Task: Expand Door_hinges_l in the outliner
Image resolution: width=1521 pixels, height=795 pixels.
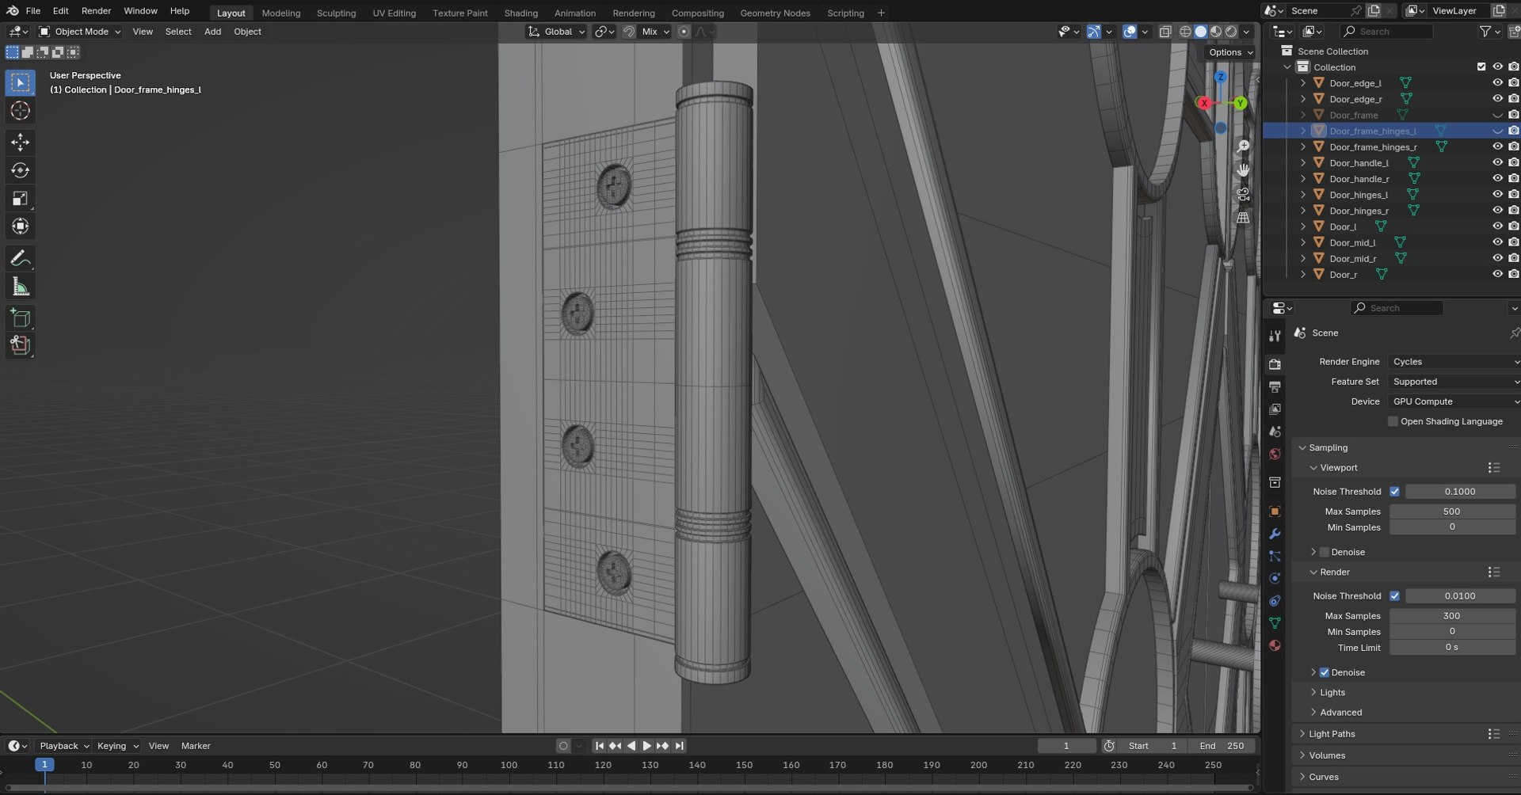Action: 1303,195
